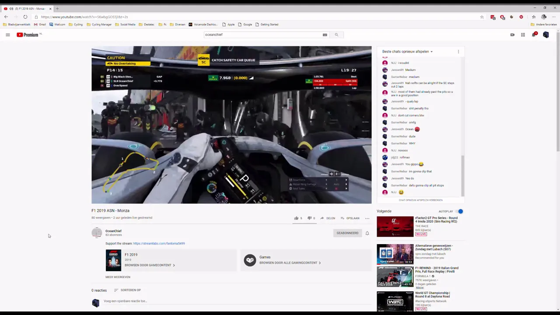Image resolution: width=560 pixels, height=315 pixels.
Task: Click the oceanchief search input field
Action: click(262, 35)
